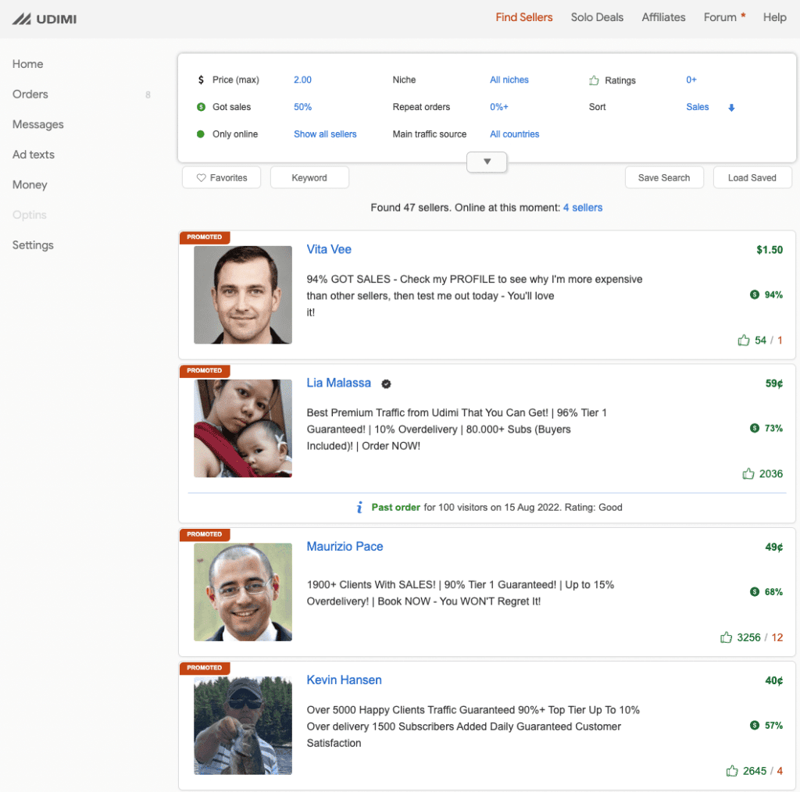Open the Forum link

point(720,17)
